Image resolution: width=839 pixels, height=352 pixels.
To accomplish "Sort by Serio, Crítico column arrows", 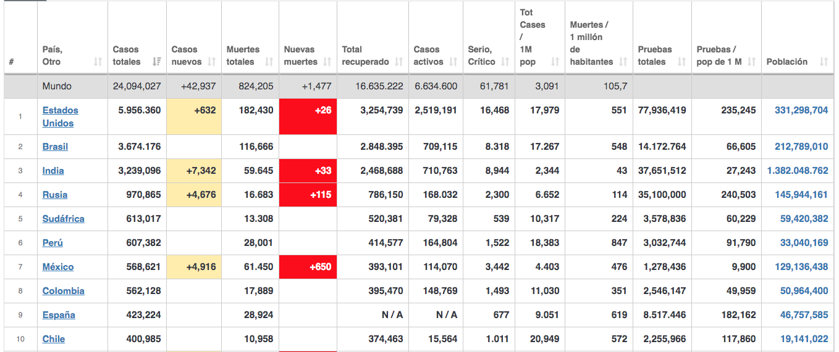I will pyautogui.click(x=505, y=62).
